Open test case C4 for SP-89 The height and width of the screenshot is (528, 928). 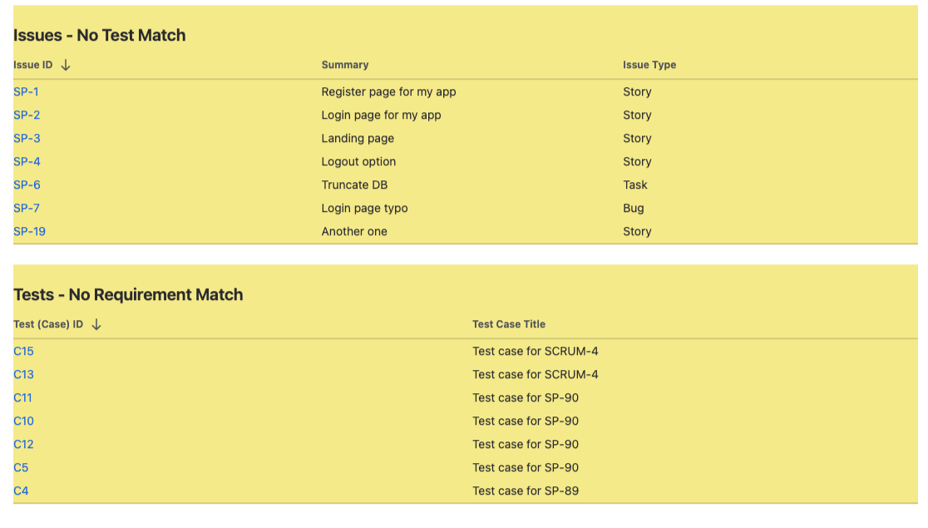21,491
